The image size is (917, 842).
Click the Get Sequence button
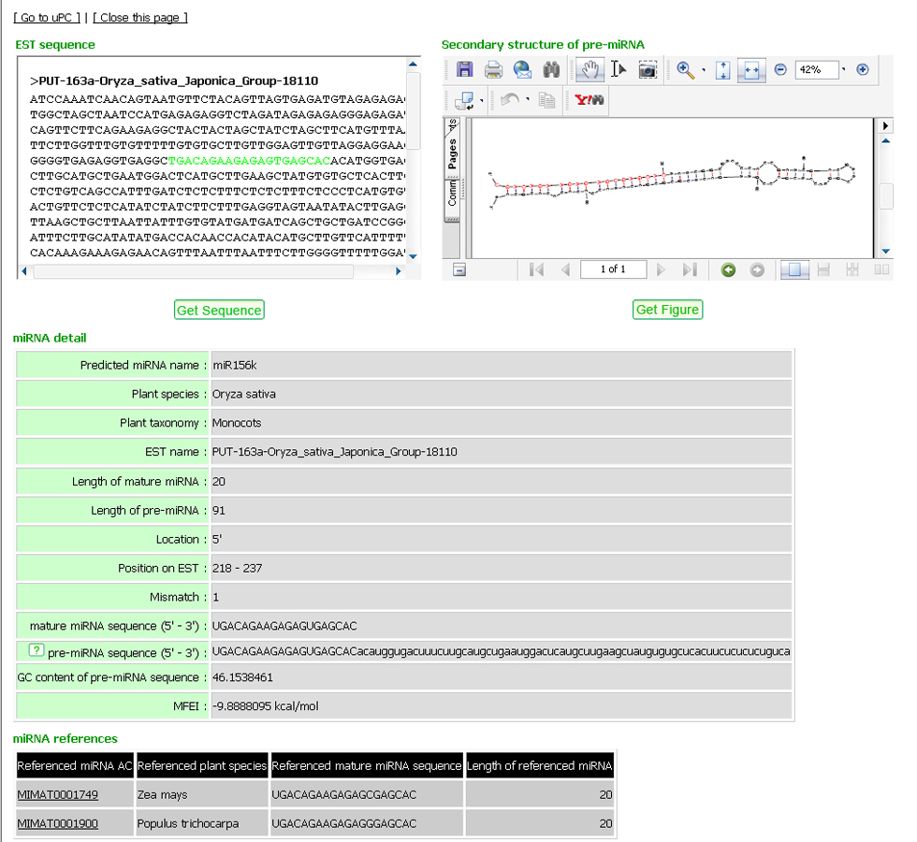[x=219, y=310]
